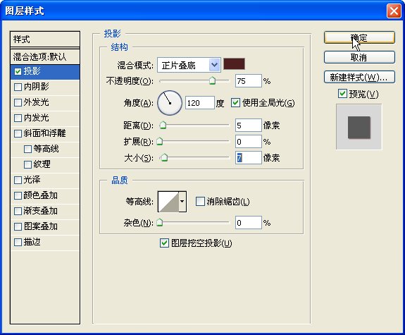Click the 角度 angle value field
This screenshot has width=405, height=335.
point(199,103)
